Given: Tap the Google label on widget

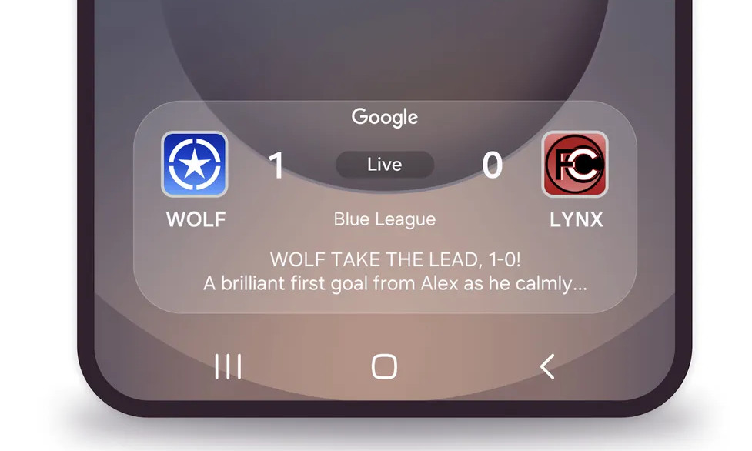Looking at the screenshot, I should [385, 117].
